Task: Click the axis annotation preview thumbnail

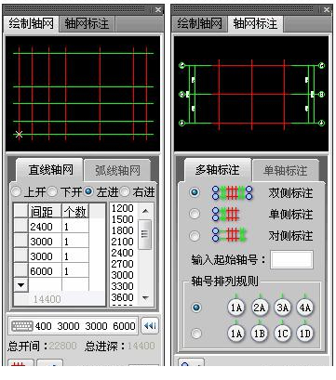Action: coord(251,94)
